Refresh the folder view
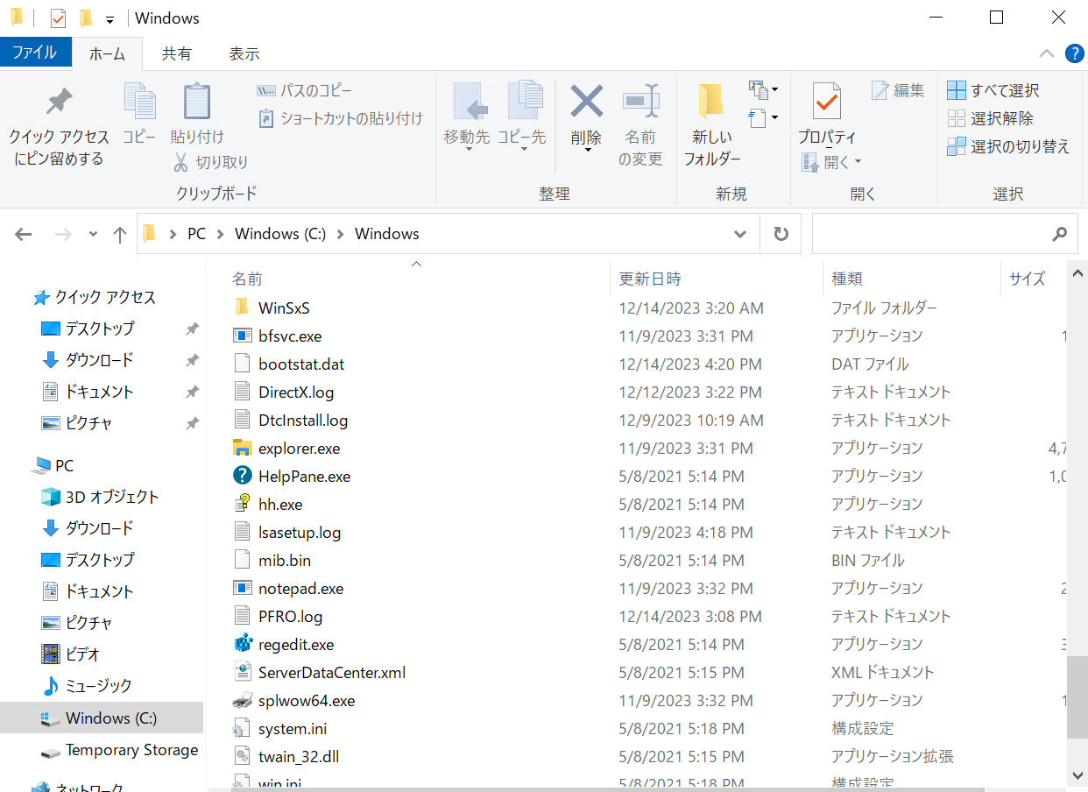Screen dimensions: 1088x792 tap(780, 233)
